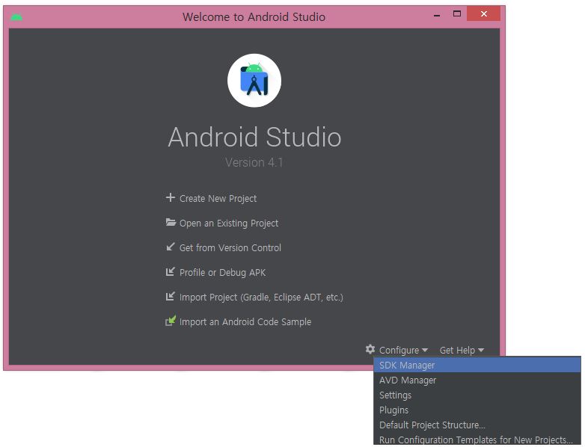Open the Get Help dropdown
585x447 pixels.
click(462, 350)
